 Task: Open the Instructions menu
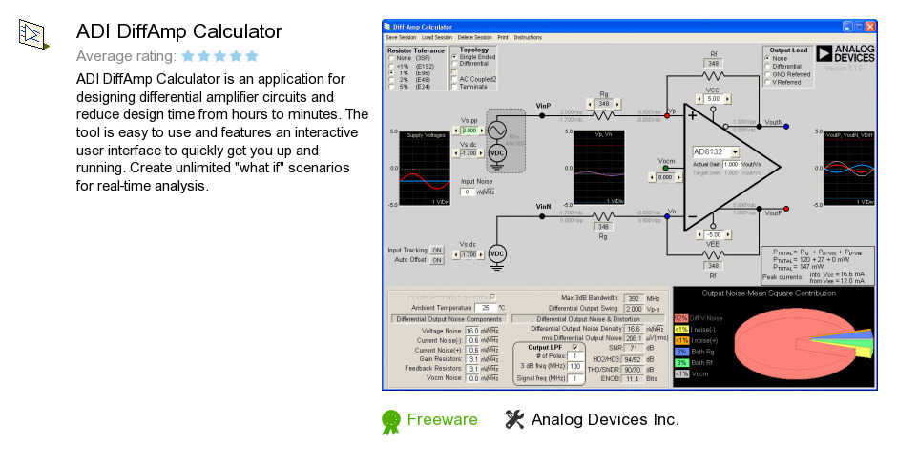click(528, 38)
